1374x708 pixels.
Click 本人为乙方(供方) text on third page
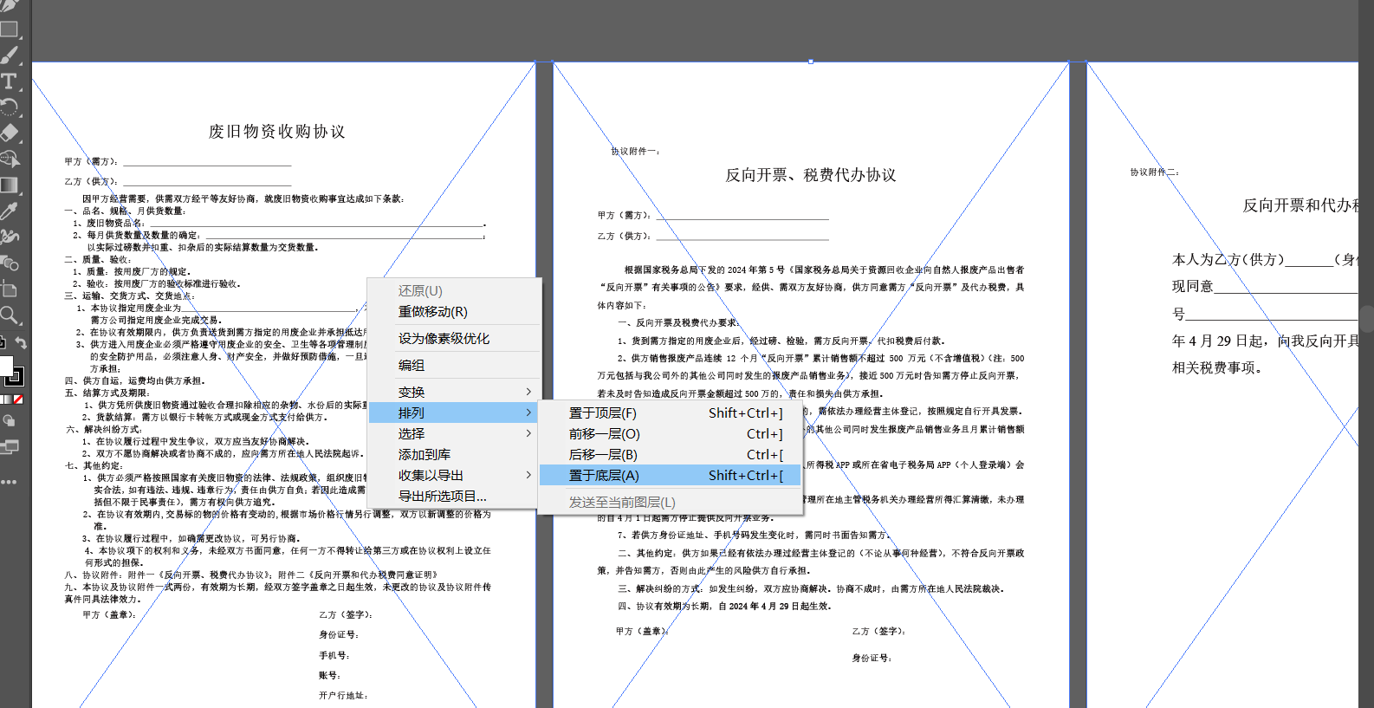(x=1228, y=260)
